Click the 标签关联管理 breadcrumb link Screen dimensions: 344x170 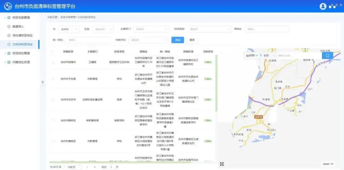coord(68,17)
